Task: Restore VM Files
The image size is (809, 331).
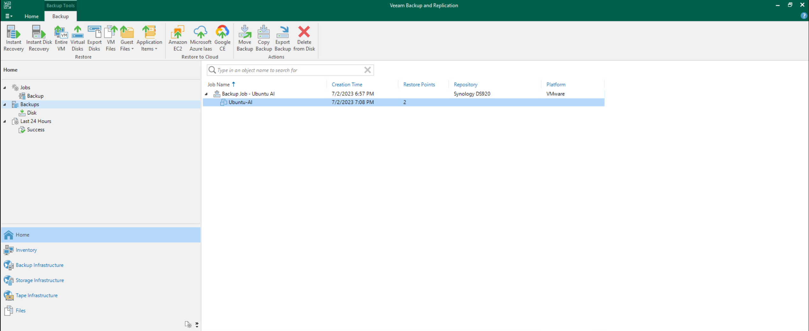Action: [111, 38]
